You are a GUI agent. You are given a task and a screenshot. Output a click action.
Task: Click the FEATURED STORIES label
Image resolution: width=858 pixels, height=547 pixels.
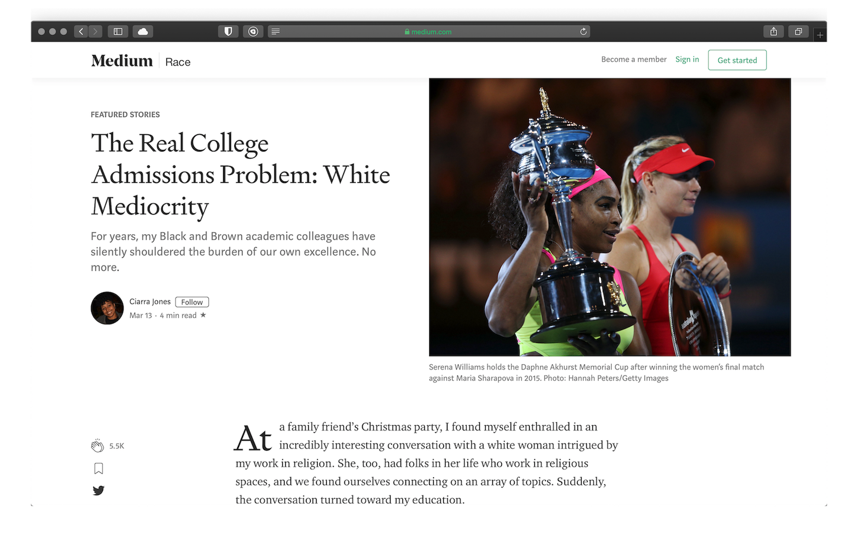(125, 115)
